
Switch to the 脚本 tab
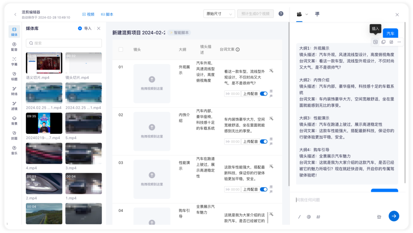pyautogui.click(x=107, y=14)
